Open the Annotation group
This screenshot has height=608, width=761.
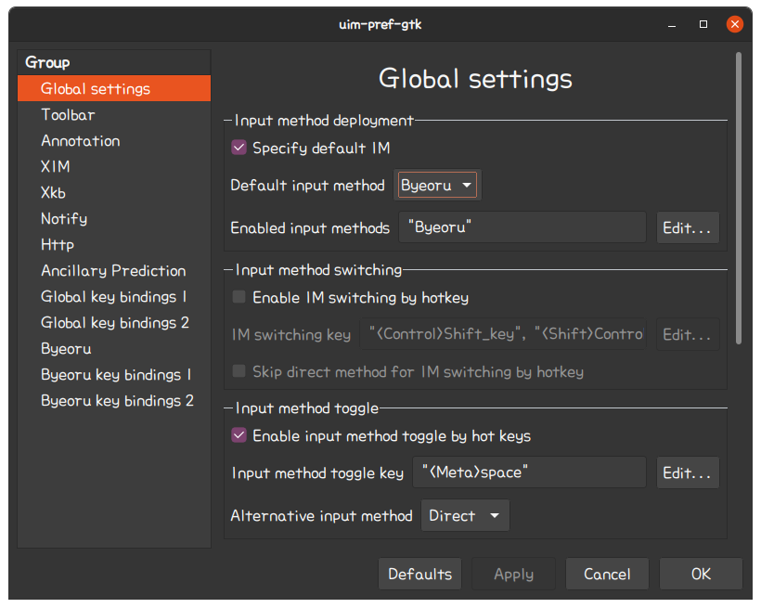pyautogui.click(x=114, y=141)
